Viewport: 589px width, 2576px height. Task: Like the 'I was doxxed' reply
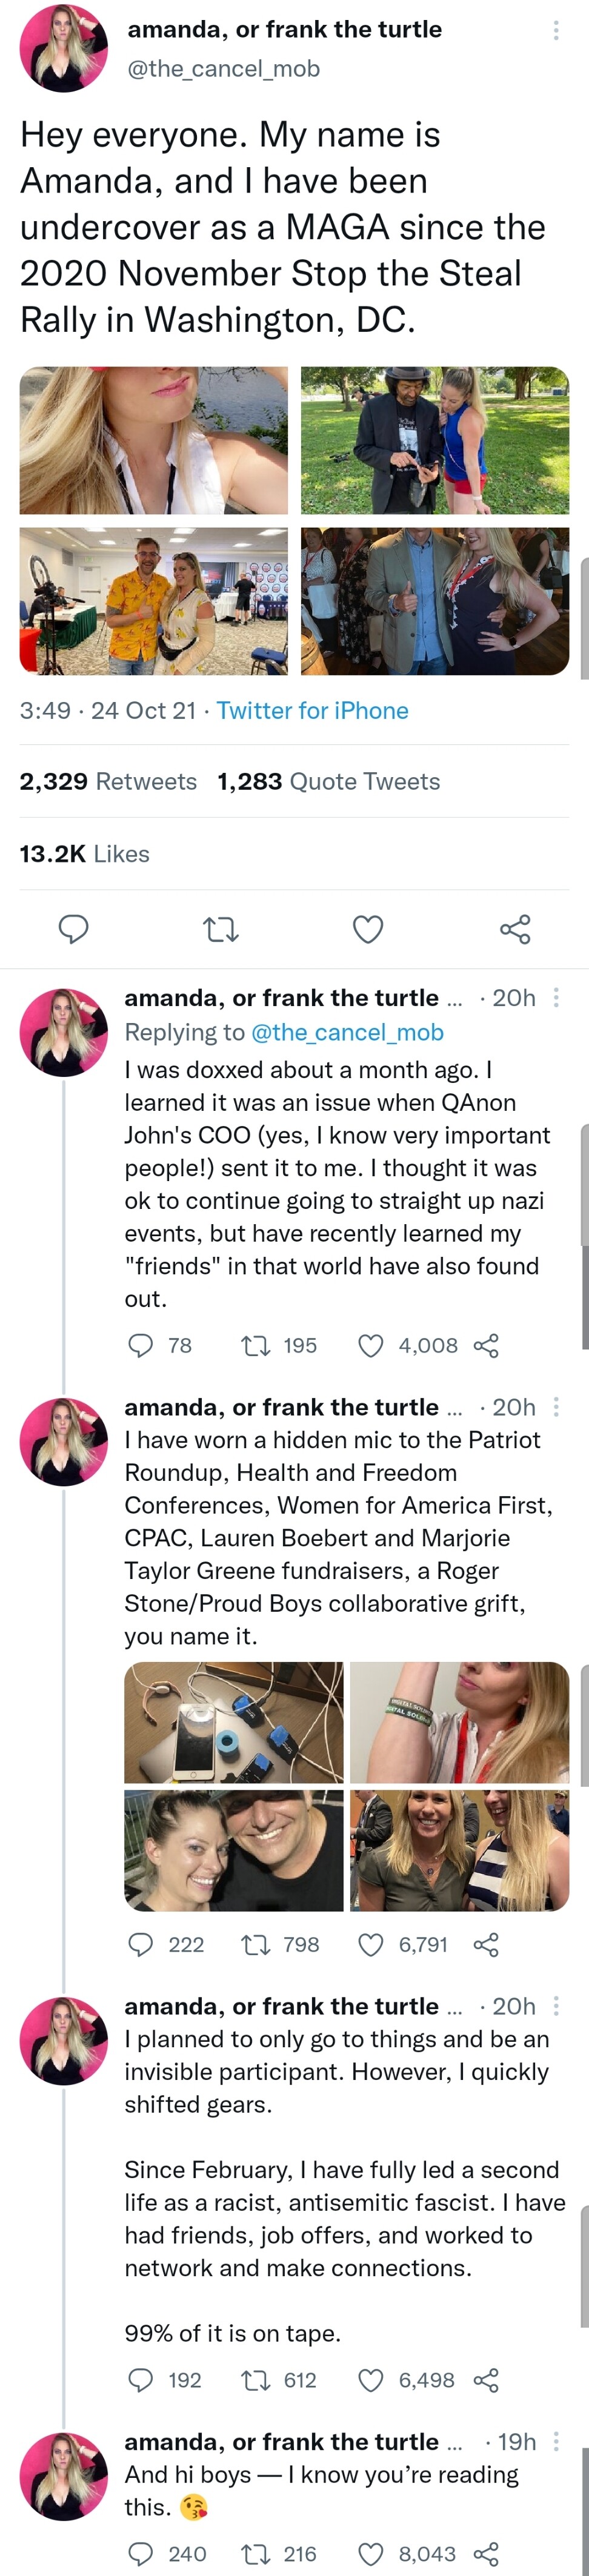[x=371, y=1345]
